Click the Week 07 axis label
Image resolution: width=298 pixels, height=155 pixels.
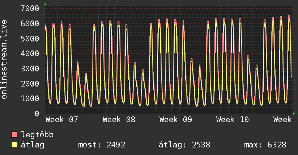tap(62, 120)
